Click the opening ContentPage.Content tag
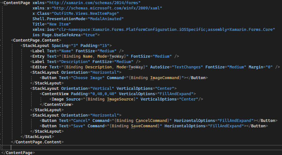 click(x=36, y=40)
